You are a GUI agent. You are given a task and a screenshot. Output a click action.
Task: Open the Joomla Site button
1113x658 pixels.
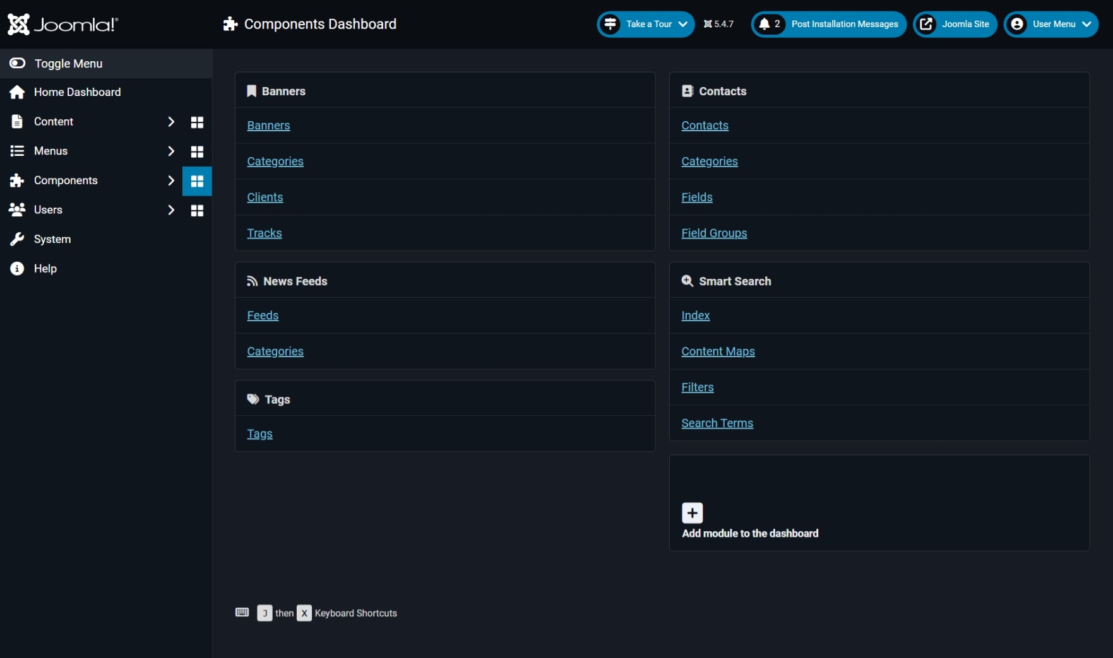point(955,24)
